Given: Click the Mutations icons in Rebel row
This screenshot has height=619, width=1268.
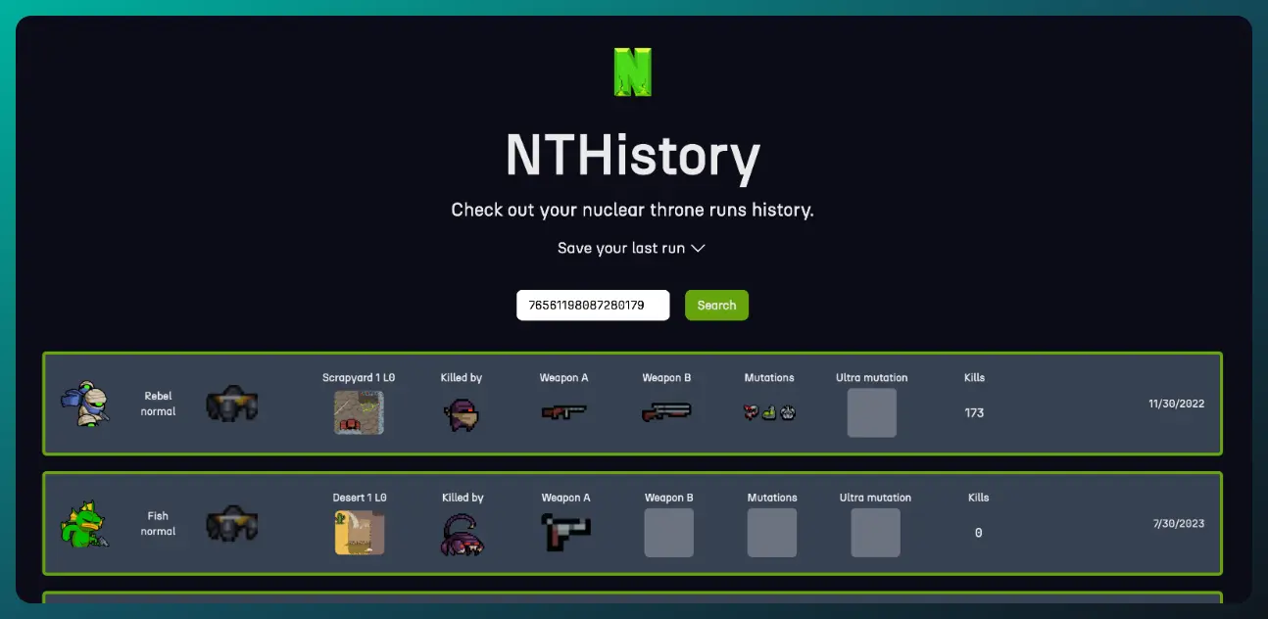Looking at the screenshot, I should click(x=769, y=412).
